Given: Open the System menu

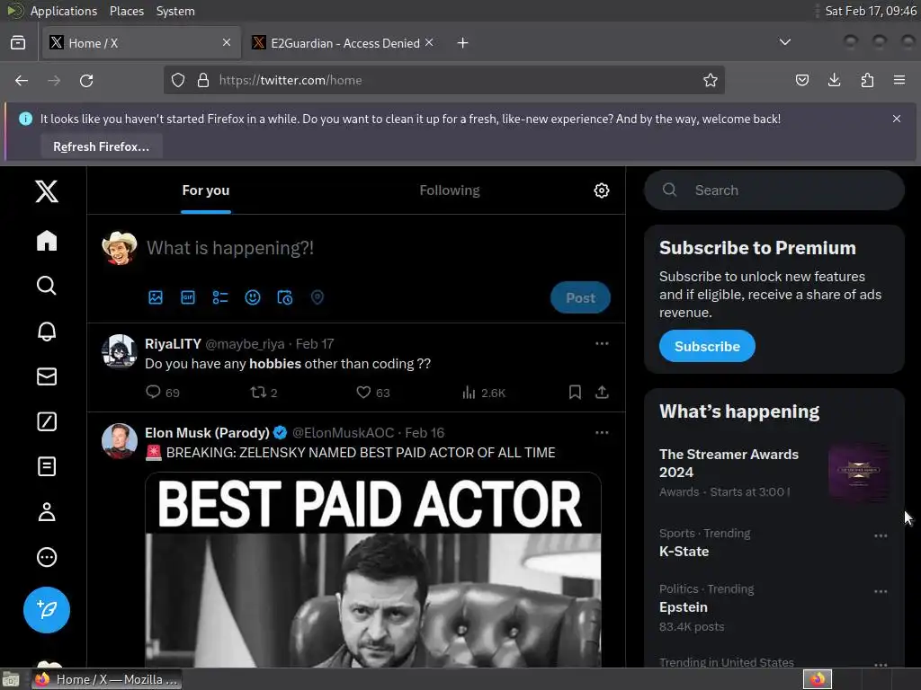Looking at the screenshot, I should (175, 11).
